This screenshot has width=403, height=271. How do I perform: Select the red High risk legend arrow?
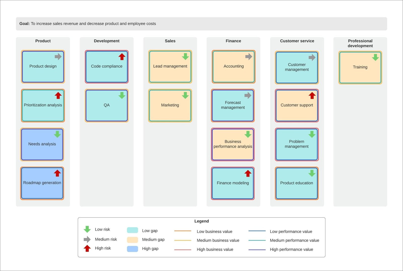pos(87,248)
